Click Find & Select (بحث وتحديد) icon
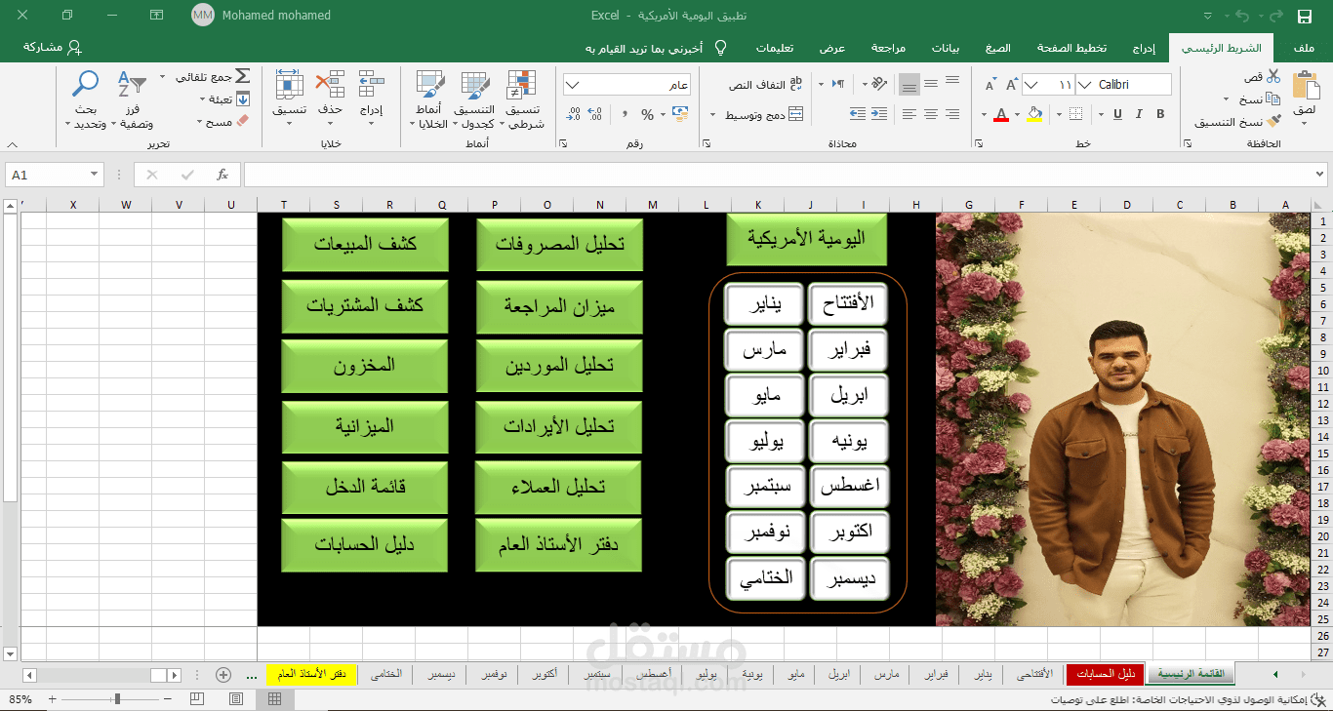The width and height of the screenshot is (1333, 711). [84, 93]
